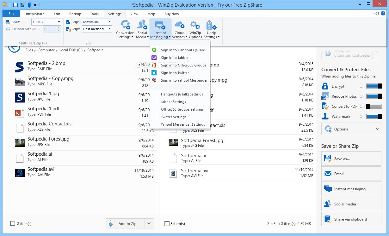
Task: Expand the Unzip to location dropdown arrow
Action: coord(377,53)
